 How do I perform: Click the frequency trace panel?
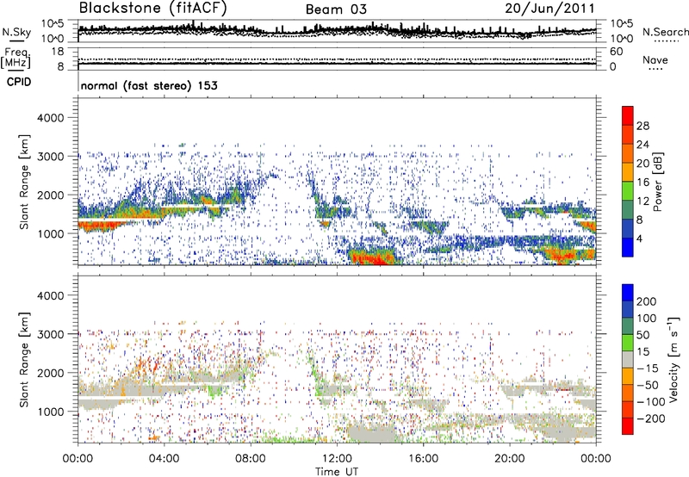337,59
